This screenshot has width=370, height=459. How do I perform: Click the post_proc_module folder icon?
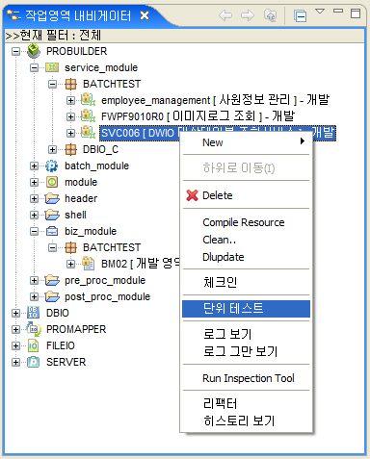pyautogui.click(x=52, y=296)
